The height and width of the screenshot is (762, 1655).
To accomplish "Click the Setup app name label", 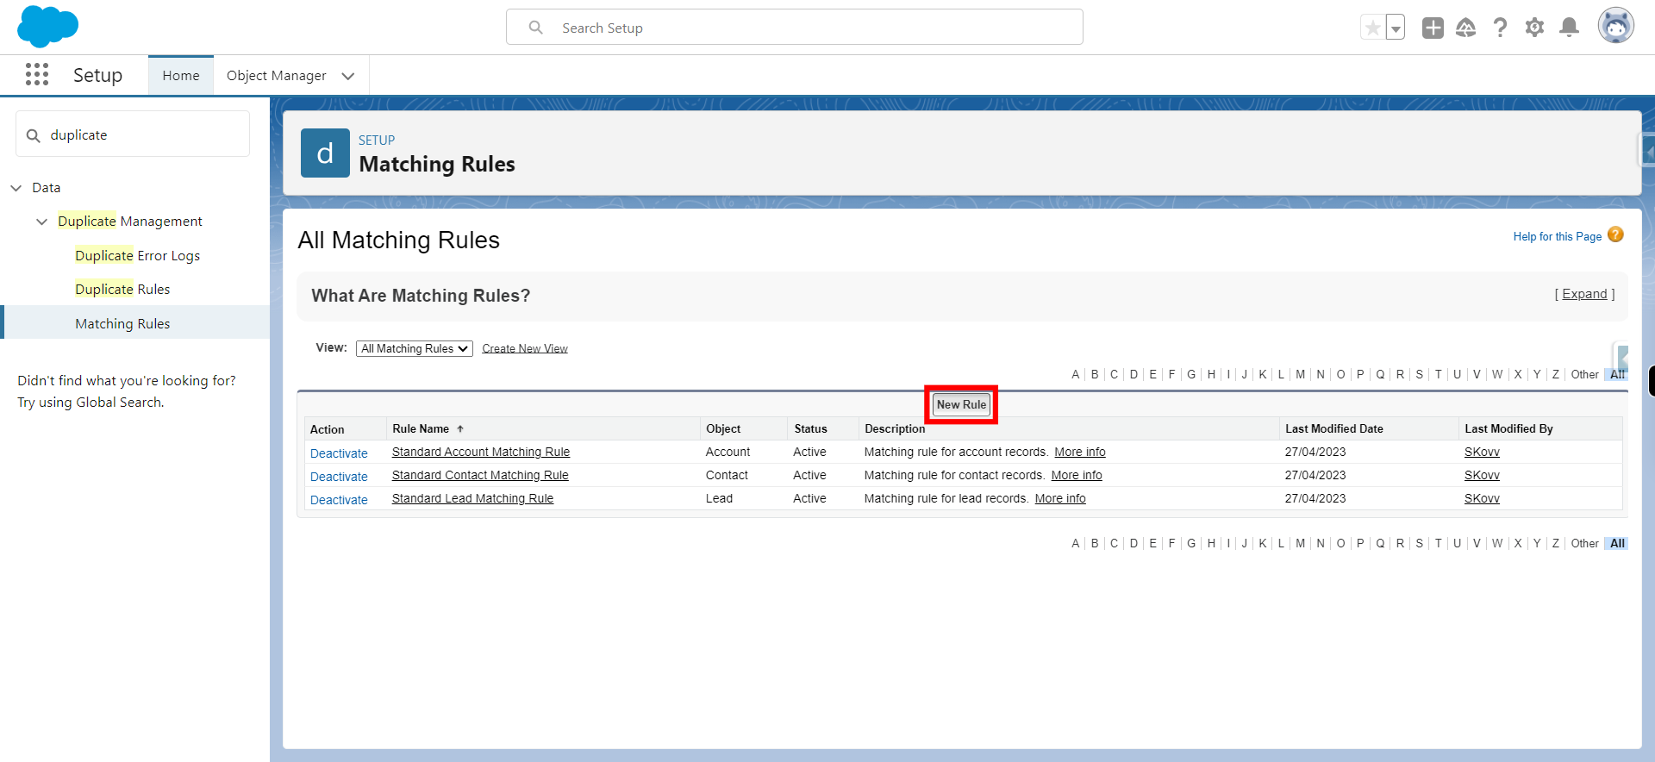I will pos(97,75).
